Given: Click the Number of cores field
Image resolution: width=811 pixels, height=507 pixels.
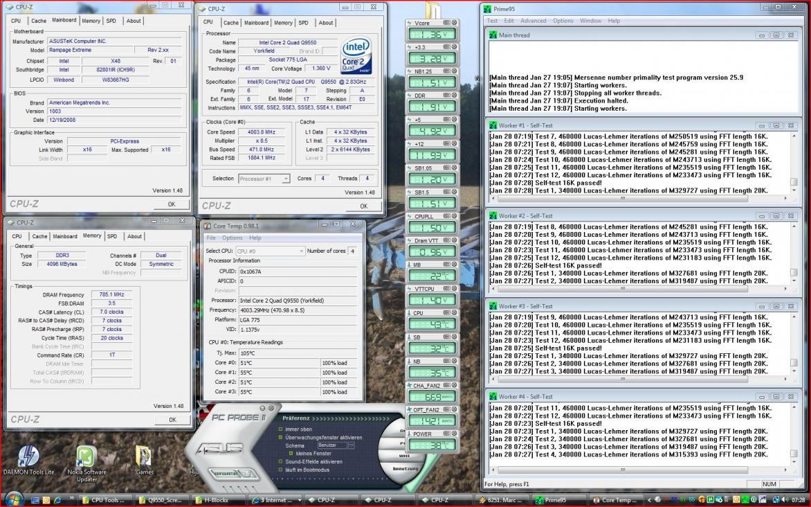Looking at the screenshot, I should [x=352, y=251].
